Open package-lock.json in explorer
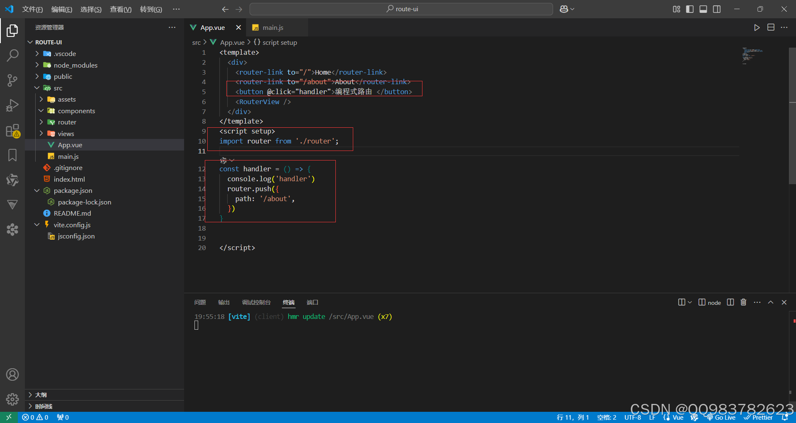Viewport: 796px width, 423px height. [85, 202]
